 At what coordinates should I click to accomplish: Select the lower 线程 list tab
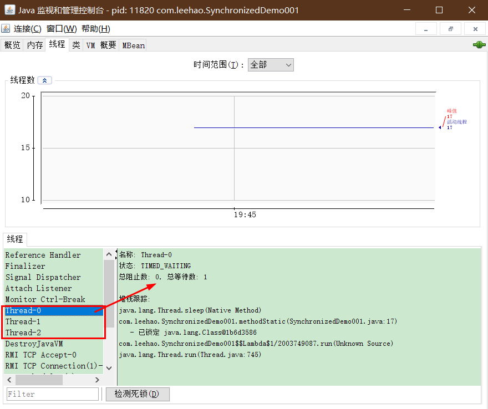click(15, 239)
